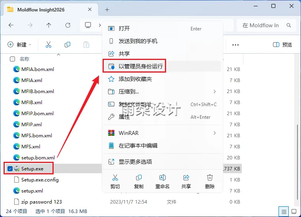The height and width of the screenshot is (217, 301).
Task: Click the 重命名 icon in context menu
Action: click(x=163, y=178)
